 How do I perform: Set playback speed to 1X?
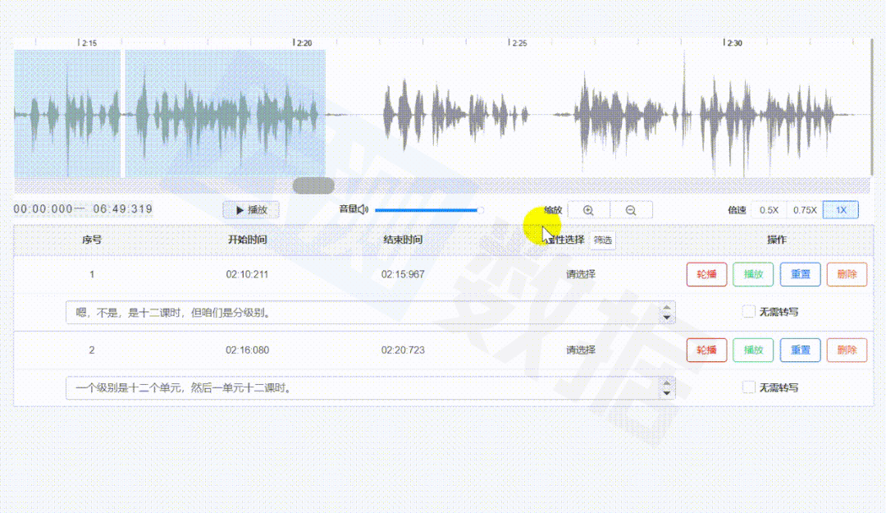[x=841, y=210]
